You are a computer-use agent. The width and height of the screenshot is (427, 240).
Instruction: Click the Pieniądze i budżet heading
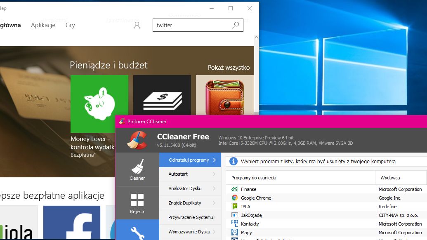point(109,65)
